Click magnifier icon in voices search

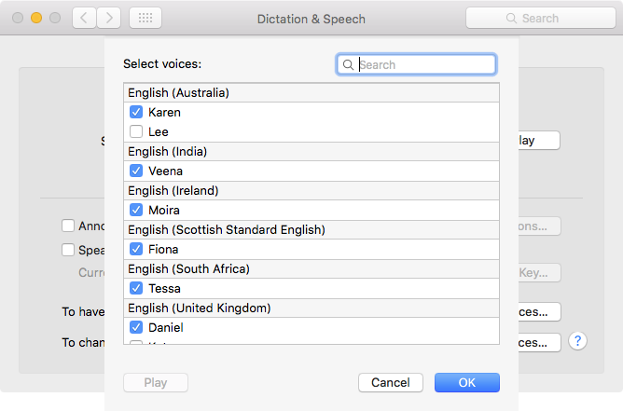click(348, 64)
